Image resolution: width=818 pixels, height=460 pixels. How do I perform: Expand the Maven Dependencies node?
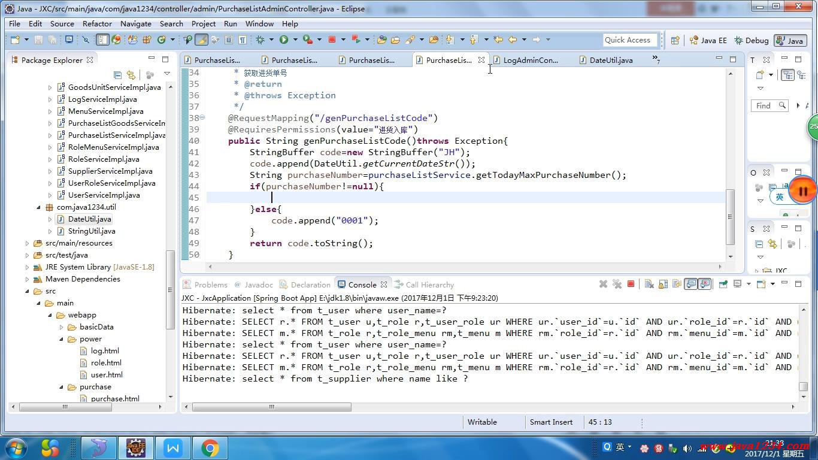coord(27,279)
